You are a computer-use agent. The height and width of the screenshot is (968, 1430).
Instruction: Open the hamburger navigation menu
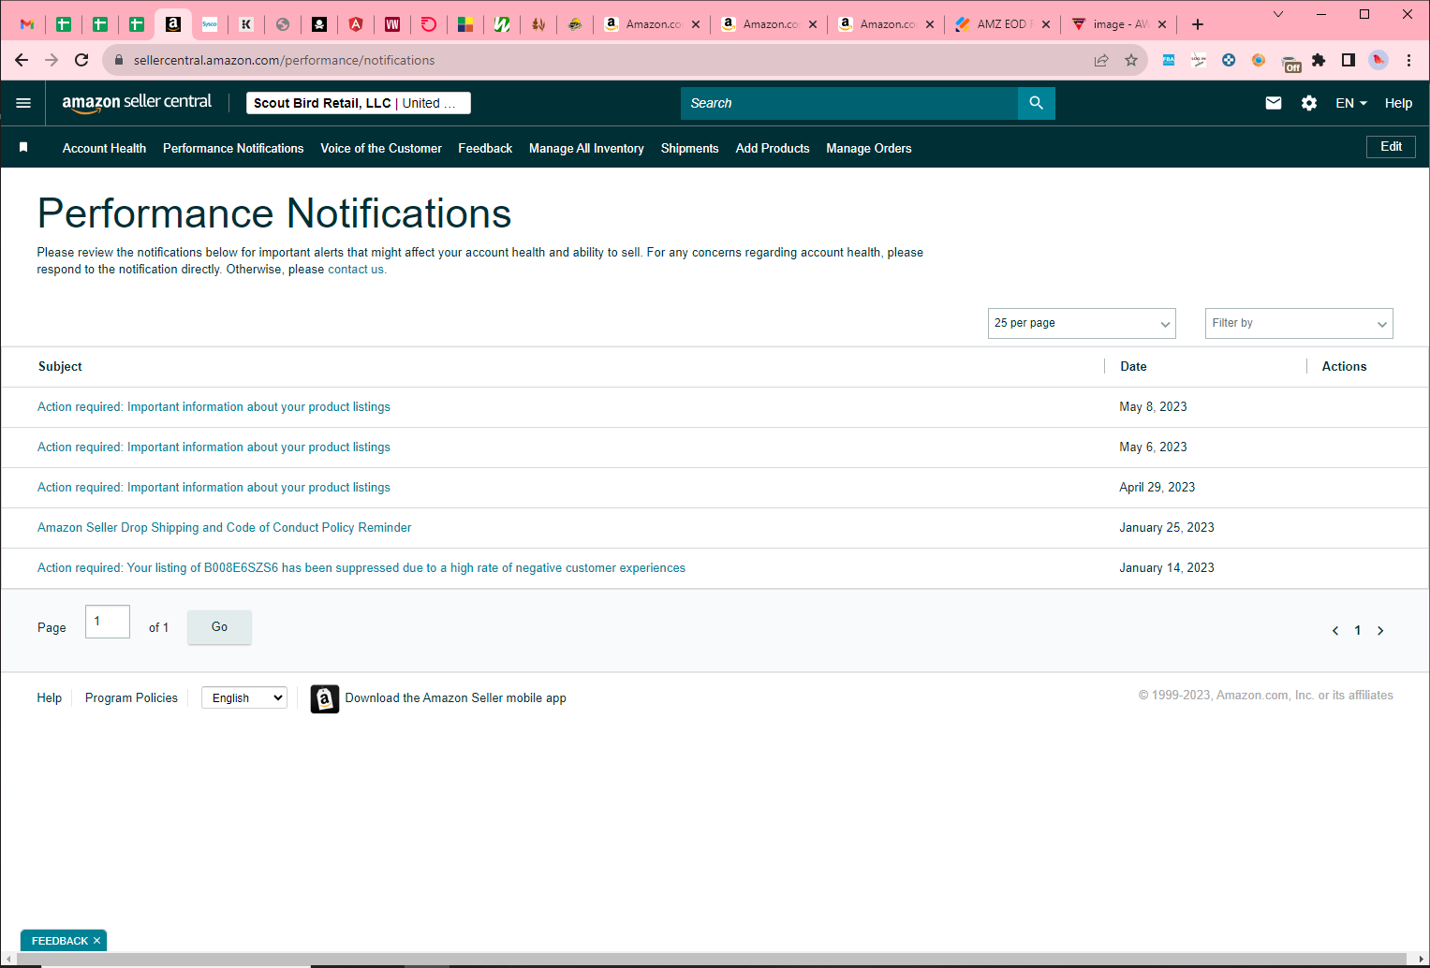pos(23,103)
